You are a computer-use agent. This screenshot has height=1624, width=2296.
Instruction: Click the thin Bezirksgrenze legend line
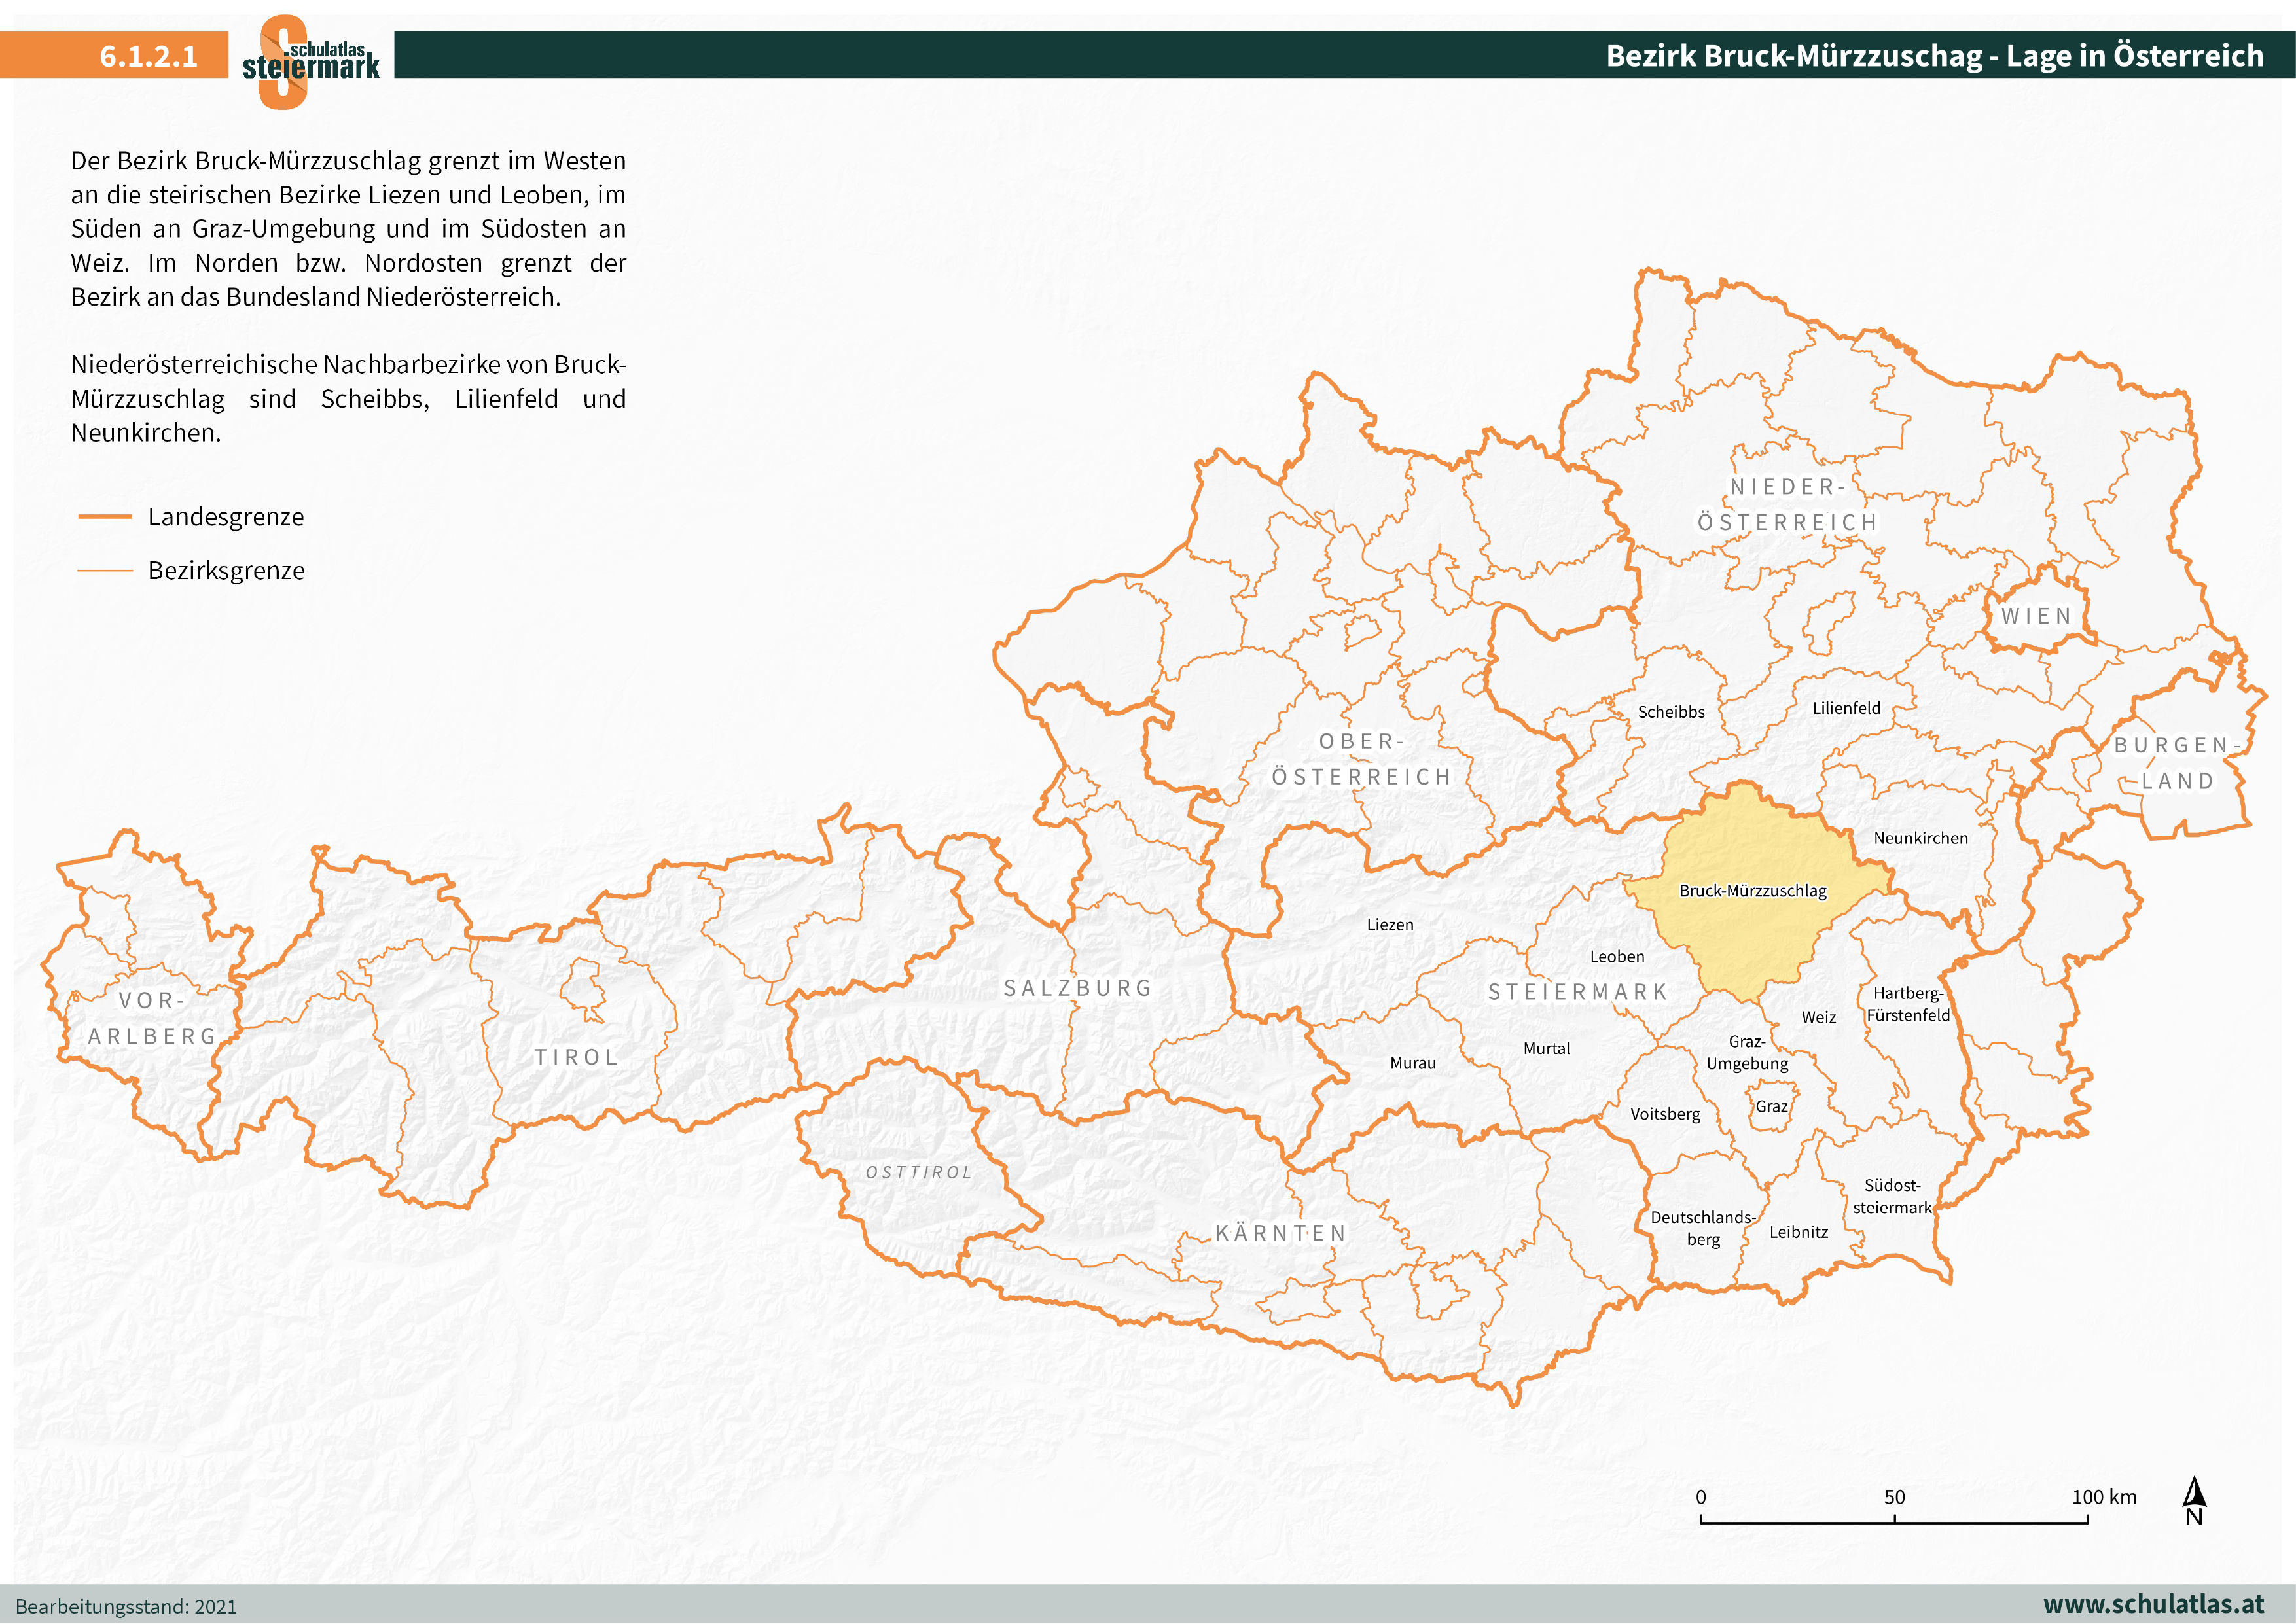tap(105, 571)
